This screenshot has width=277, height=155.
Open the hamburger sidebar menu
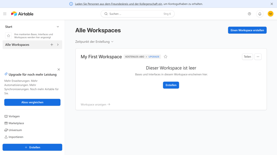[x=5, y=14]
